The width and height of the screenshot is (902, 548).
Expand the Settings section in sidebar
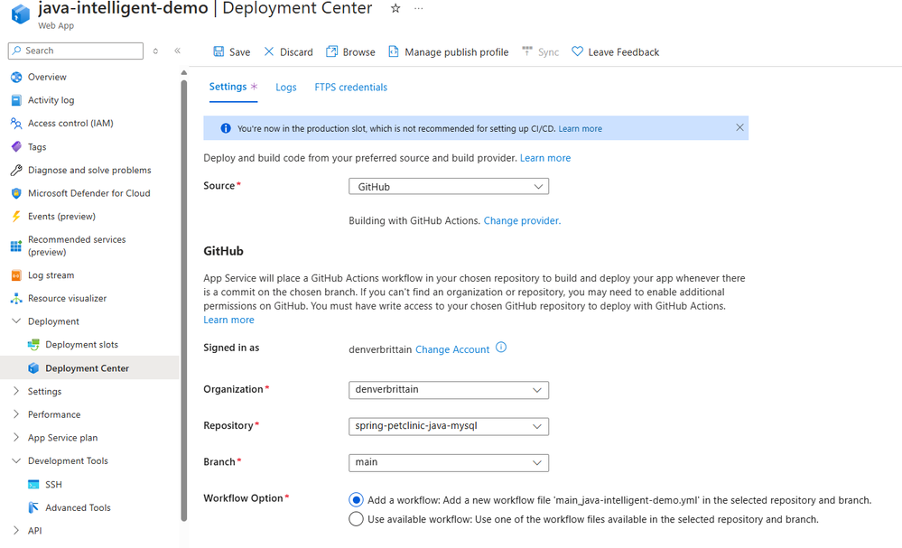pos(16,391)
